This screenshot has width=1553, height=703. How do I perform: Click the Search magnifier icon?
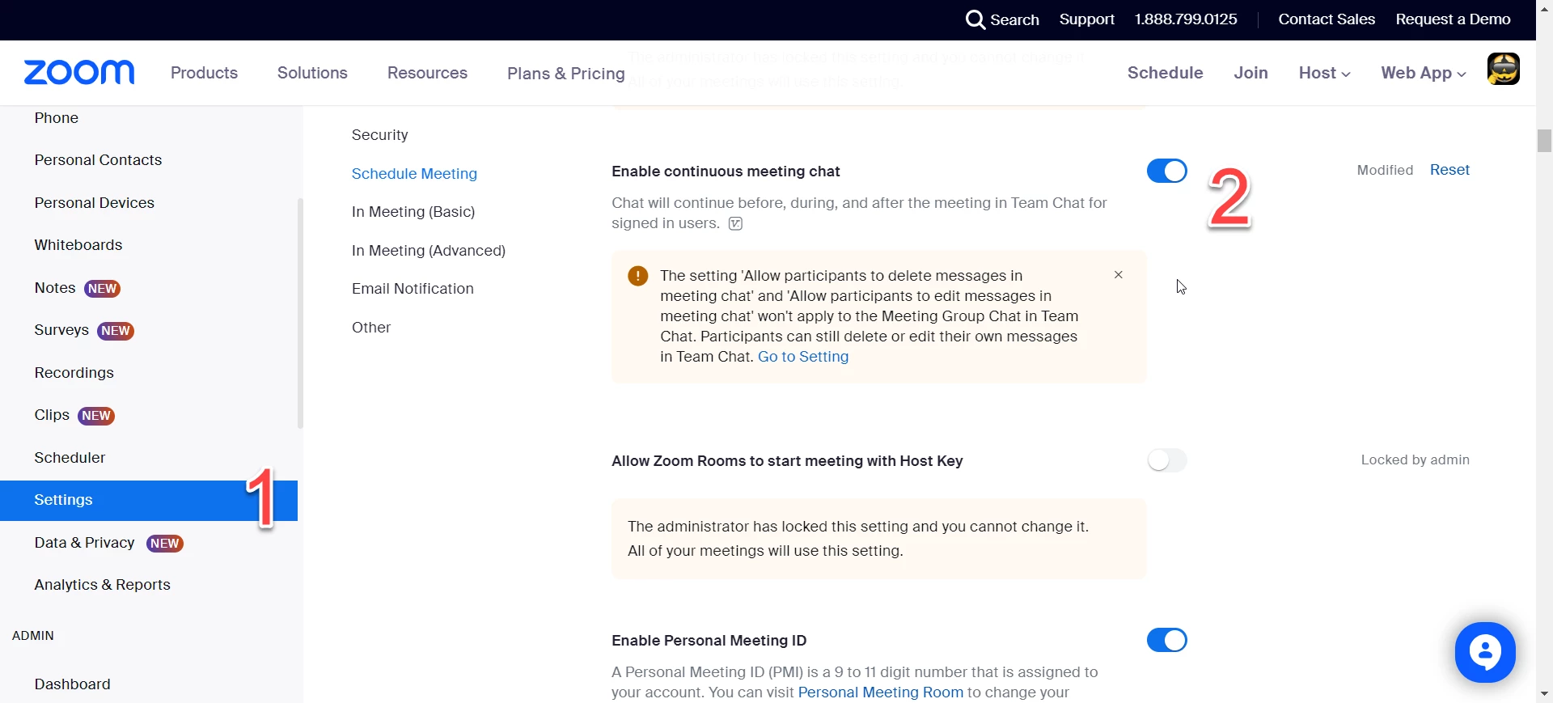[x=975, y=19]
